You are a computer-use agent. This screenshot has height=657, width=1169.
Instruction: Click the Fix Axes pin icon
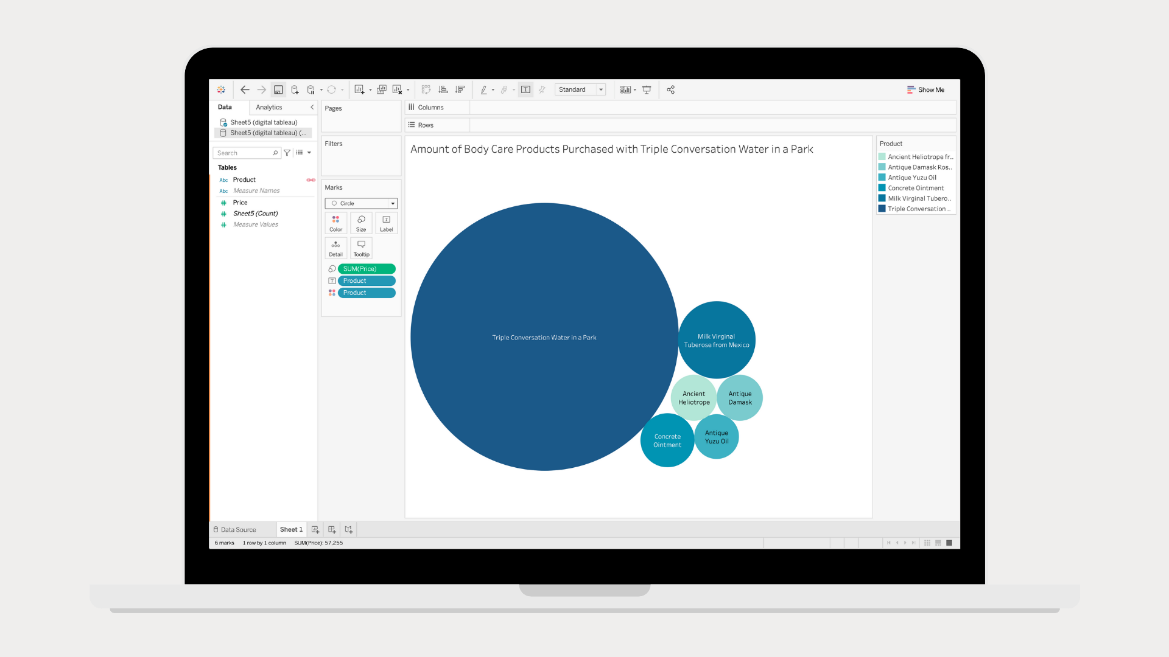point(542,89)
